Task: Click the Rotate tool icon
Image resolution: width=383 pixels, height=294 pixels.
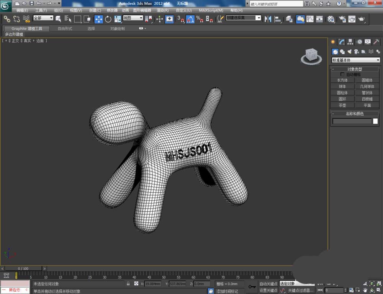Action: [x=108, y=19]
